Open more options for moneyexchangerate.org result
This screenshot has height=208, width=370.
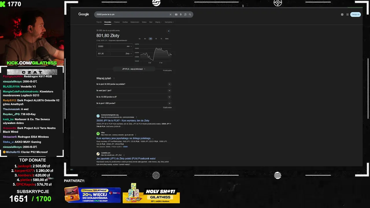(x=136, y=117)
